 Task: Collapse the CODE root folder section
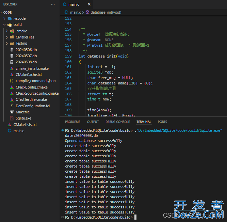[1, 13]
